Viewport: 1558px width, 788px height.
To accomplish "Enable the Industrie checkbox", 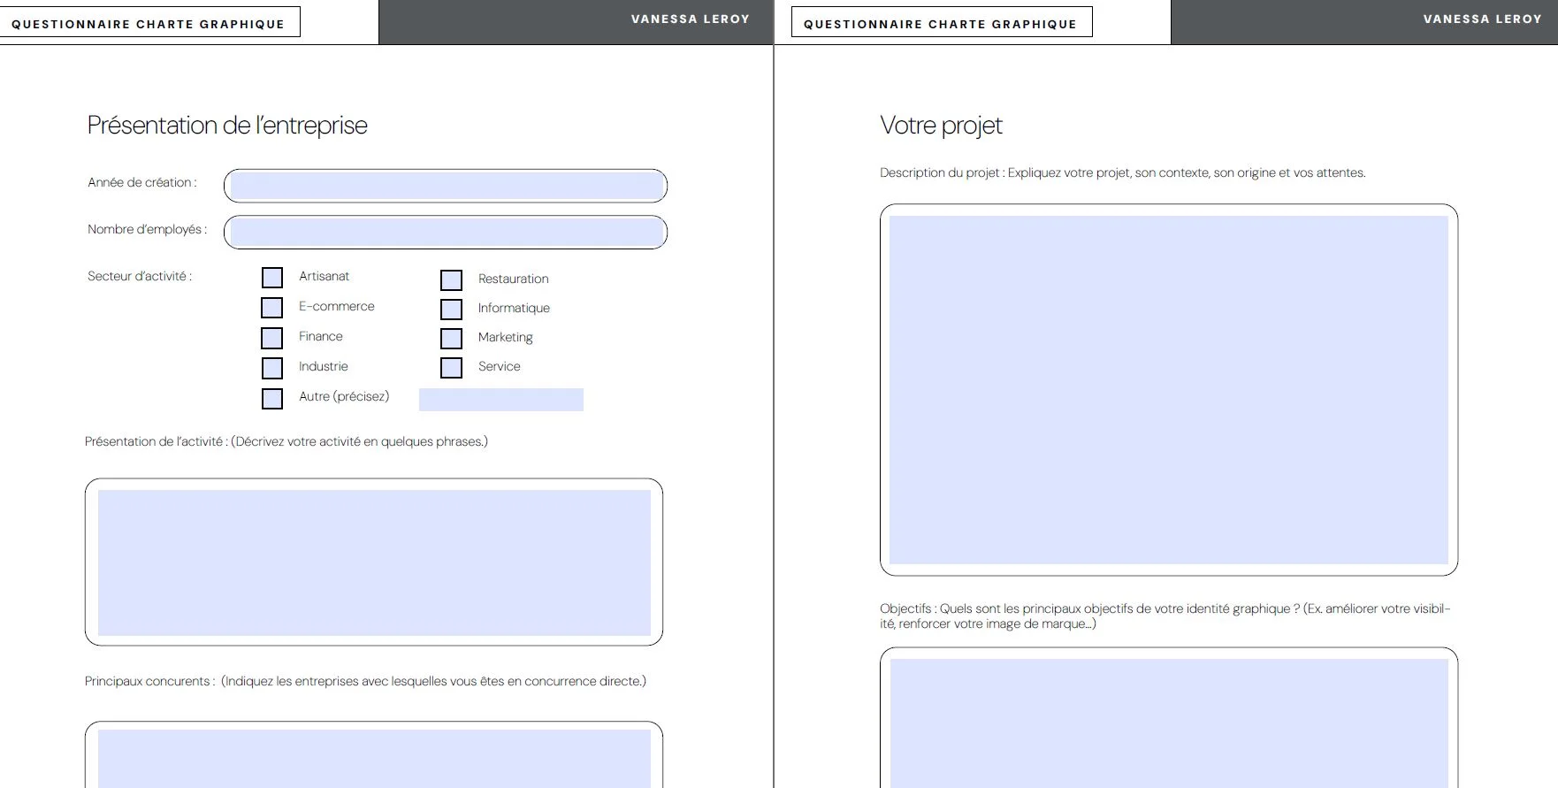I will tap(271, 368).
